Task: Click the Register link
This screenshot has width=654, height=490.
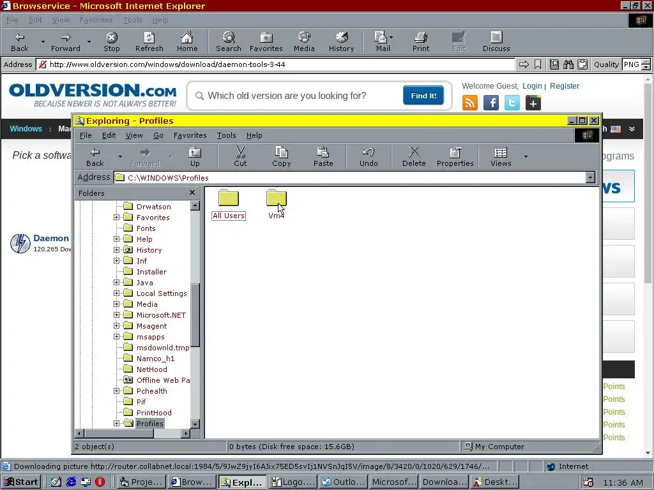Action: point(565,86)
